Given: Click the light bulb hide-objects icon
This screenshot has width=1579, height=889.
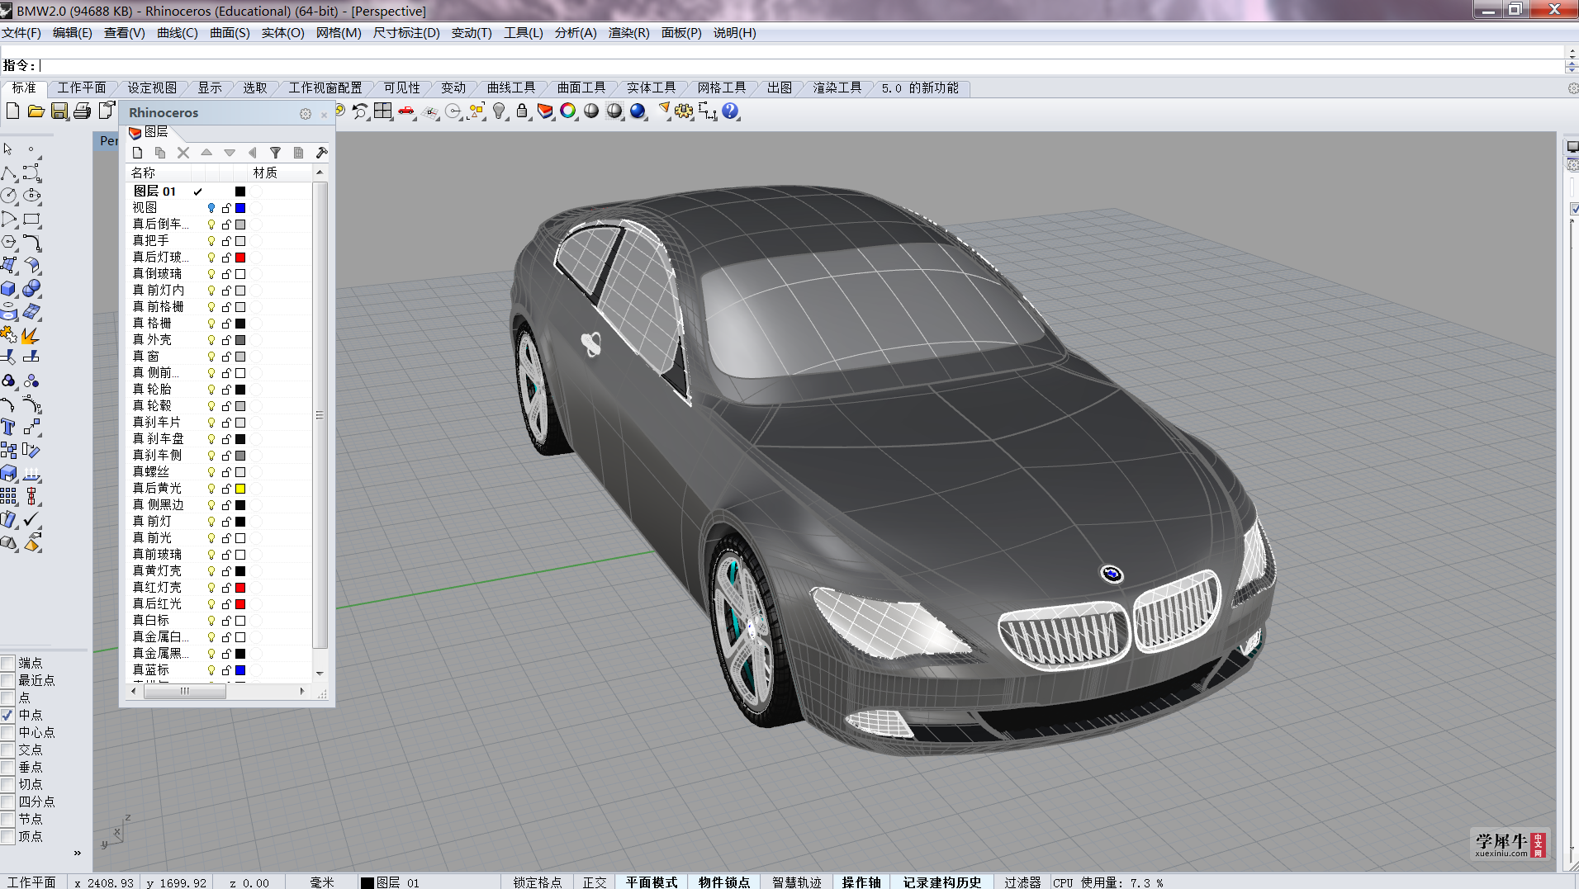Looking at the screenshot, I should click(499, 111).
